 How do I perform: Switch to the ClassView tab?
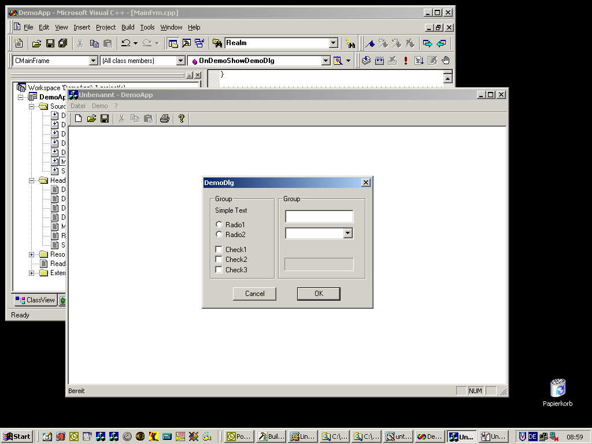point(36,300)
